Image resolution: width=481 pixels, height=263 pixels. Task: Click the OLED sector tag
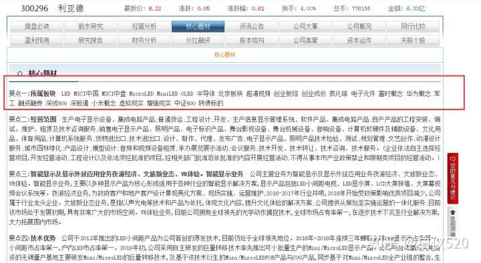tap(187, 93)
